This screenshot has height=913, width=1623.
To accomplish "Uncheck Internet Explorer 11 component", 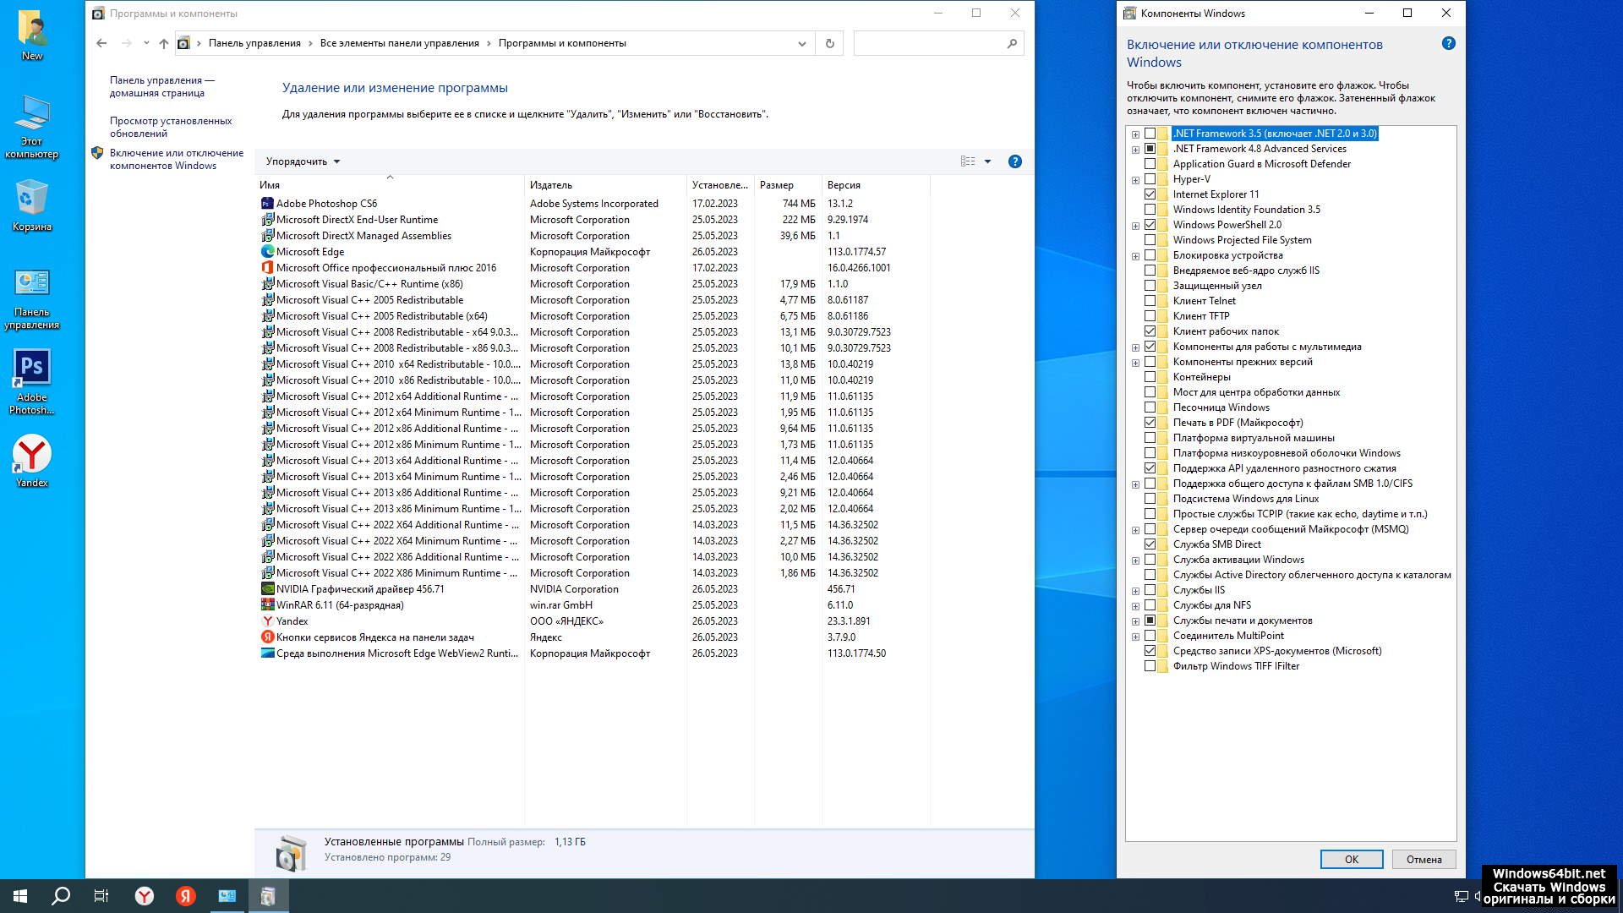I will tap(1150, 194).
